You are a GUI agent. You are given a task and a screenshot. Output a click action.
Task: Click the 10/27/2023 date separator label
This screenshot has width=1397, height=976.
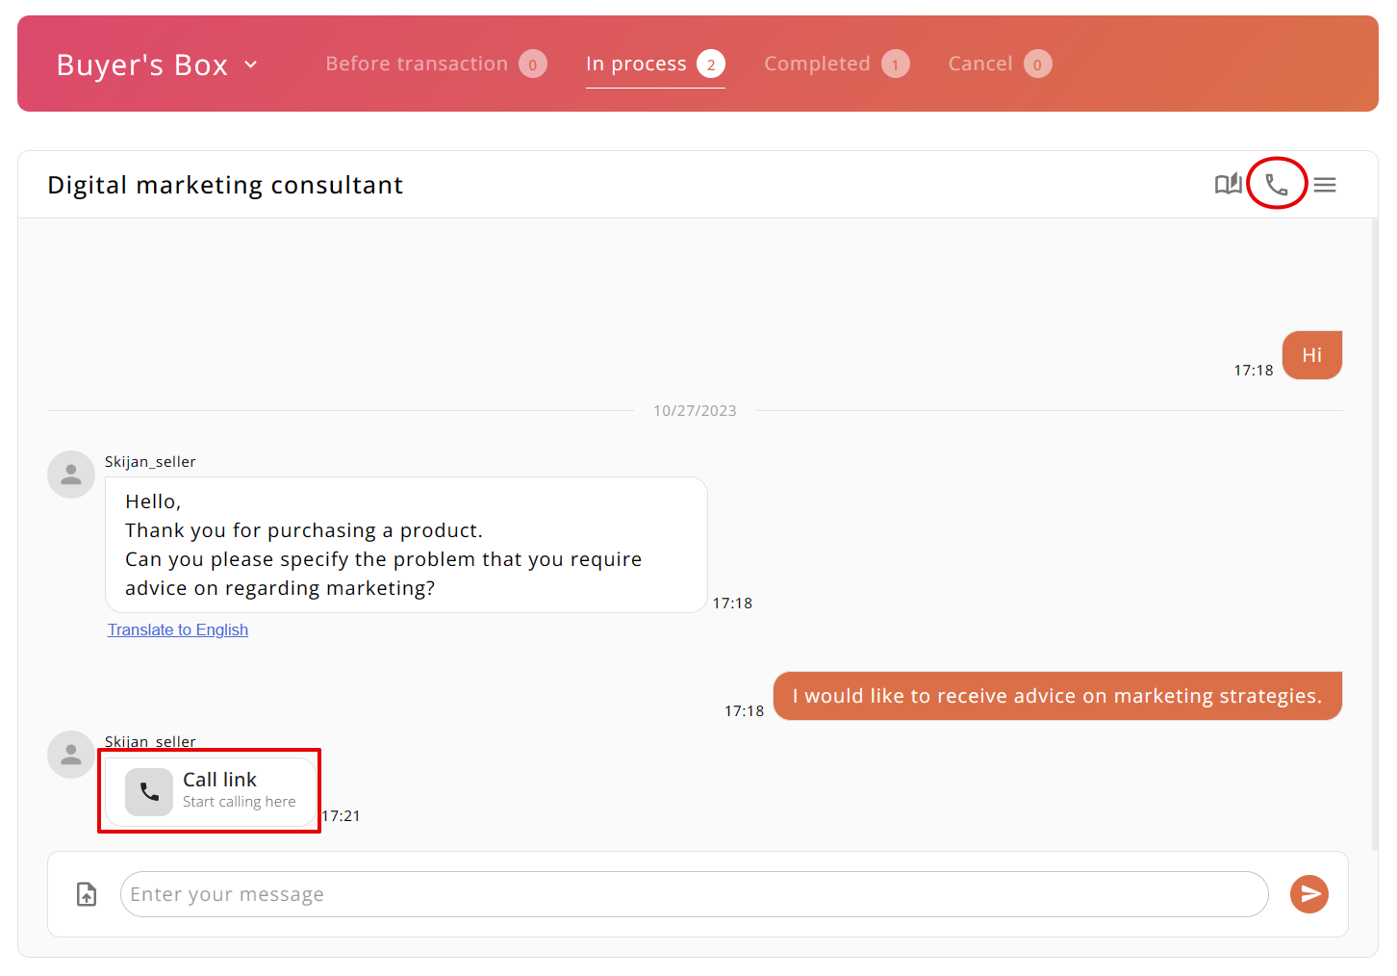[x=695, y=411]
